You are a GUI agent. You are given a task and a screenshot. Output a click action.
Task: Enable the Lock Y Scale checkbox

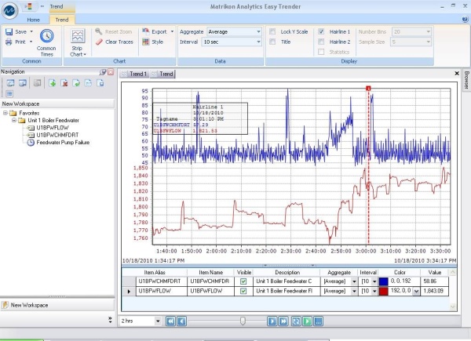[272, 31]
